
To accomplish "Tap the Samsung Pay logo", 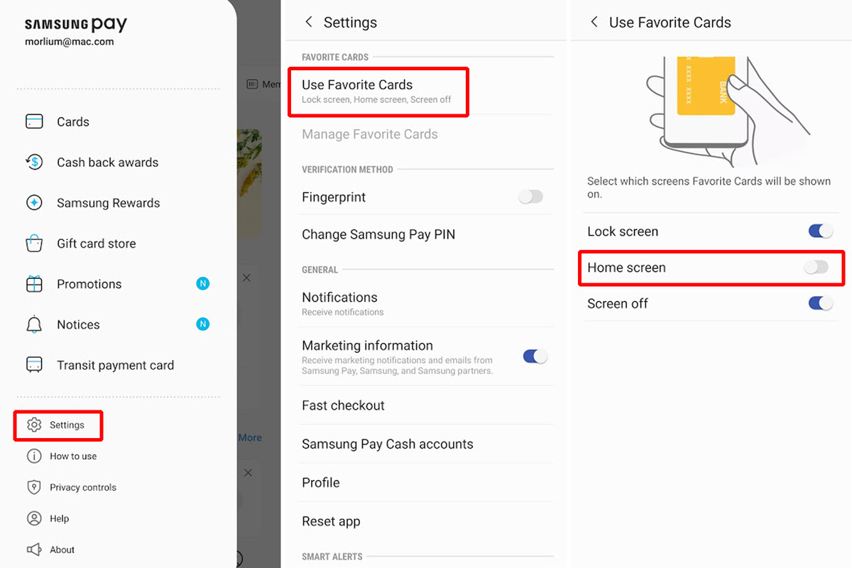I will pos(76,24).
